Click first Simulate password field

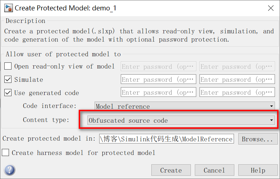tap(159, 79)
